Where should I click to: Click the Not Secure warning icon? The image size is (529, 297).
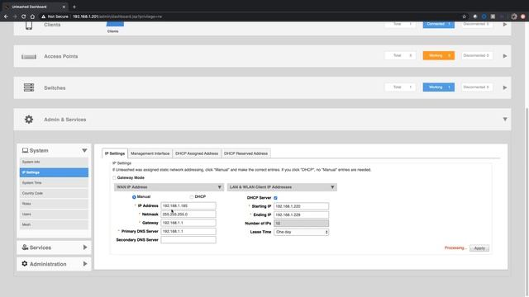pyautogui.click(x=44, y=16)
